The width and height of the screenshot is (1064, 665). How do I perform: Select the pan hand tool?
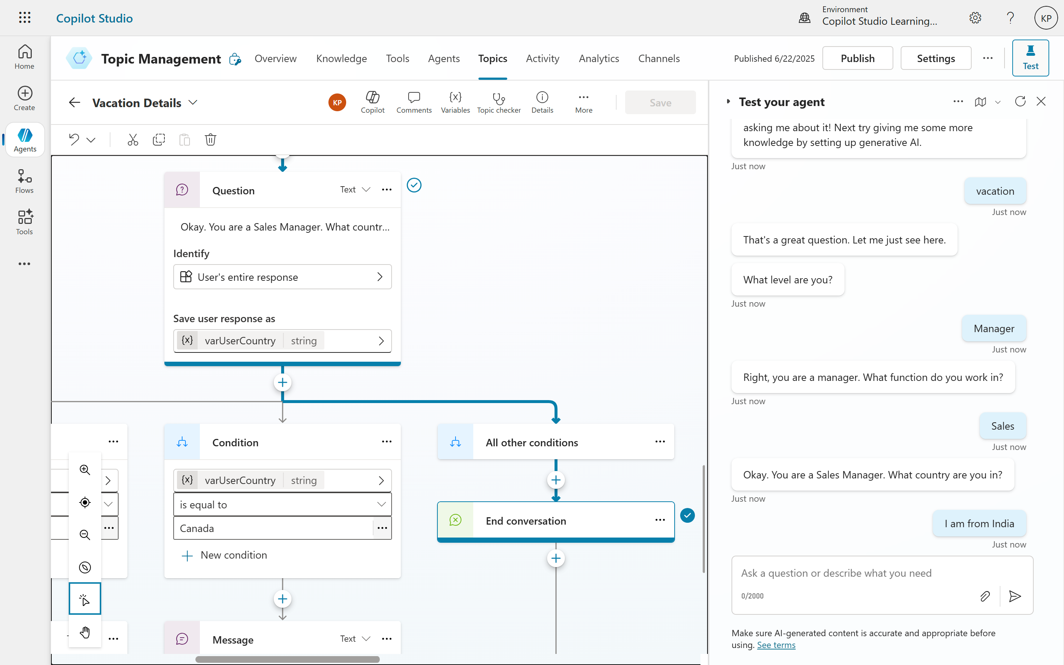[85, 632]
